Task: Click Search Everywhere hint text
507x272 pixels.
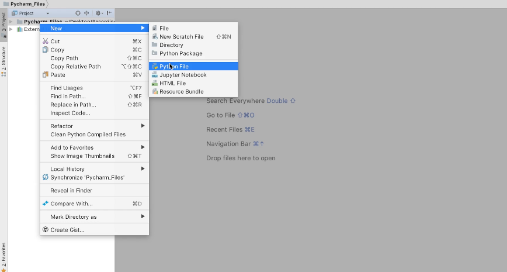Action: point(236,101)
